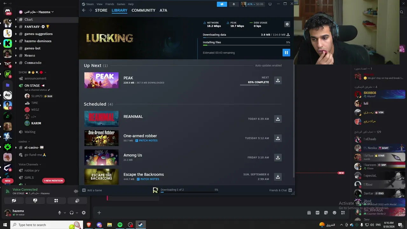Open Discord activities launcher
The width and height of the screenshot is (407, 229).
pos(56,201)
